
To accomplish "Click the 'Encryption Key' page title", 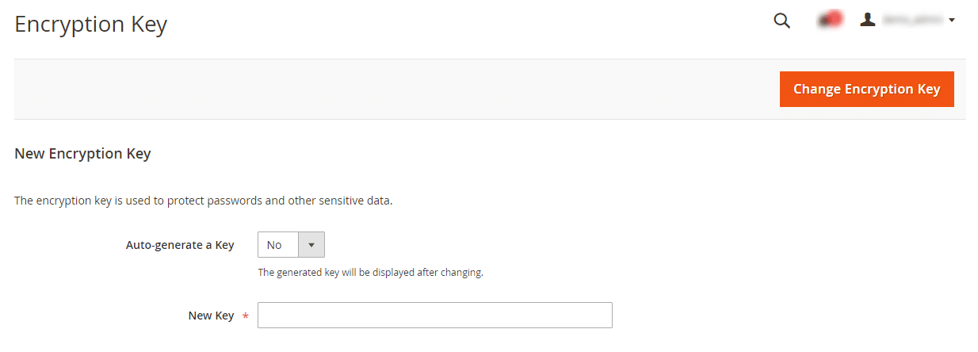I will tap(91, 25).
